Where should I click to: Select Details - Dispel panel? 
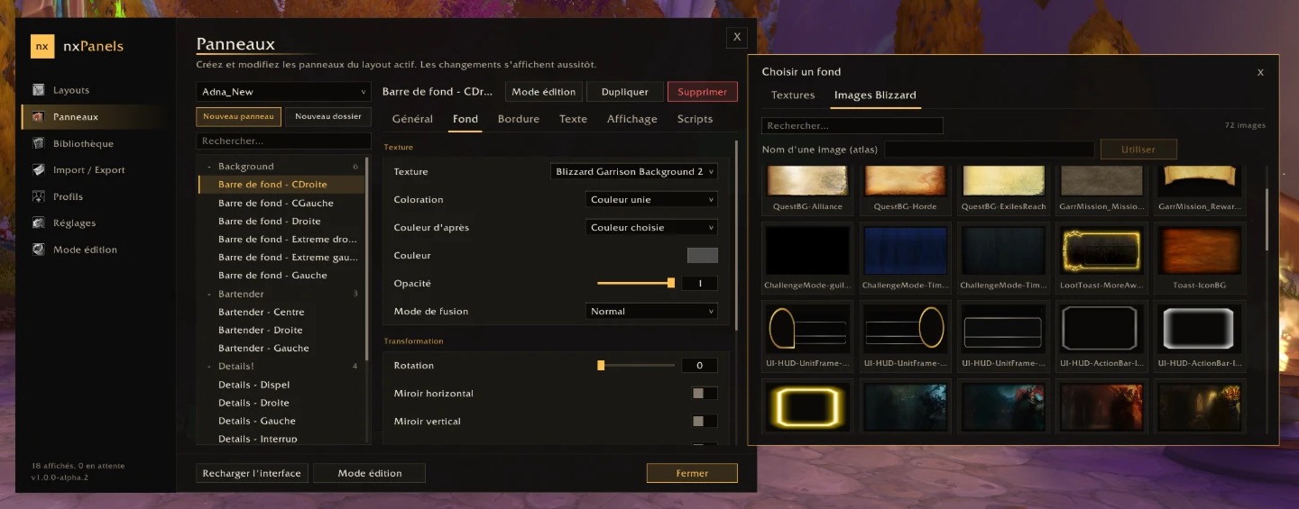pyautogui.click(x=281, y=385)
